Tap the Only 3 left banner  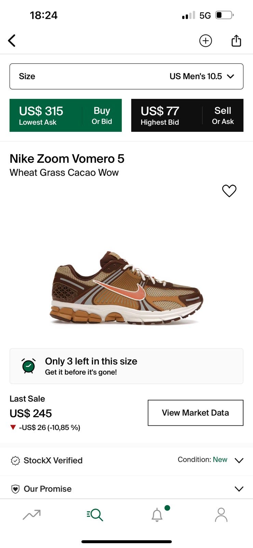[126, 366]
